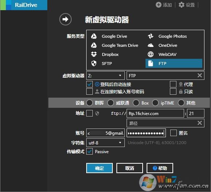Click the 设置 settings label
This screenshot has height=192, width=211.
(x=190, y=5)
